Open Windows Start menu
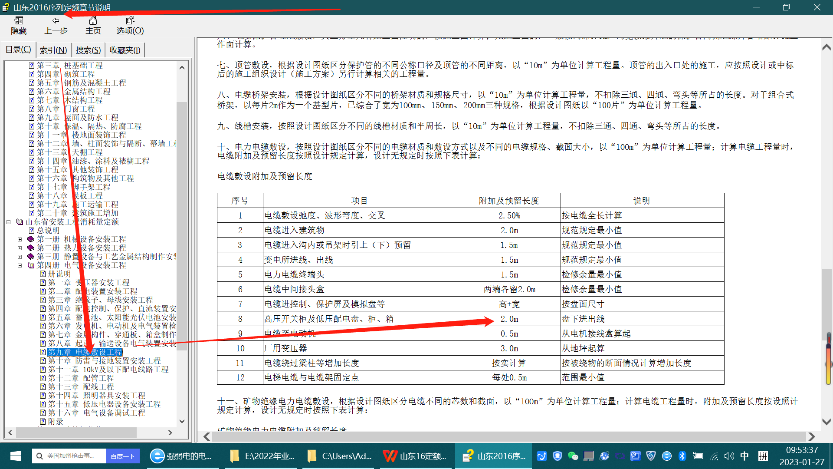Viewport: 833px width, 469px height. click(x=15, y=456)
